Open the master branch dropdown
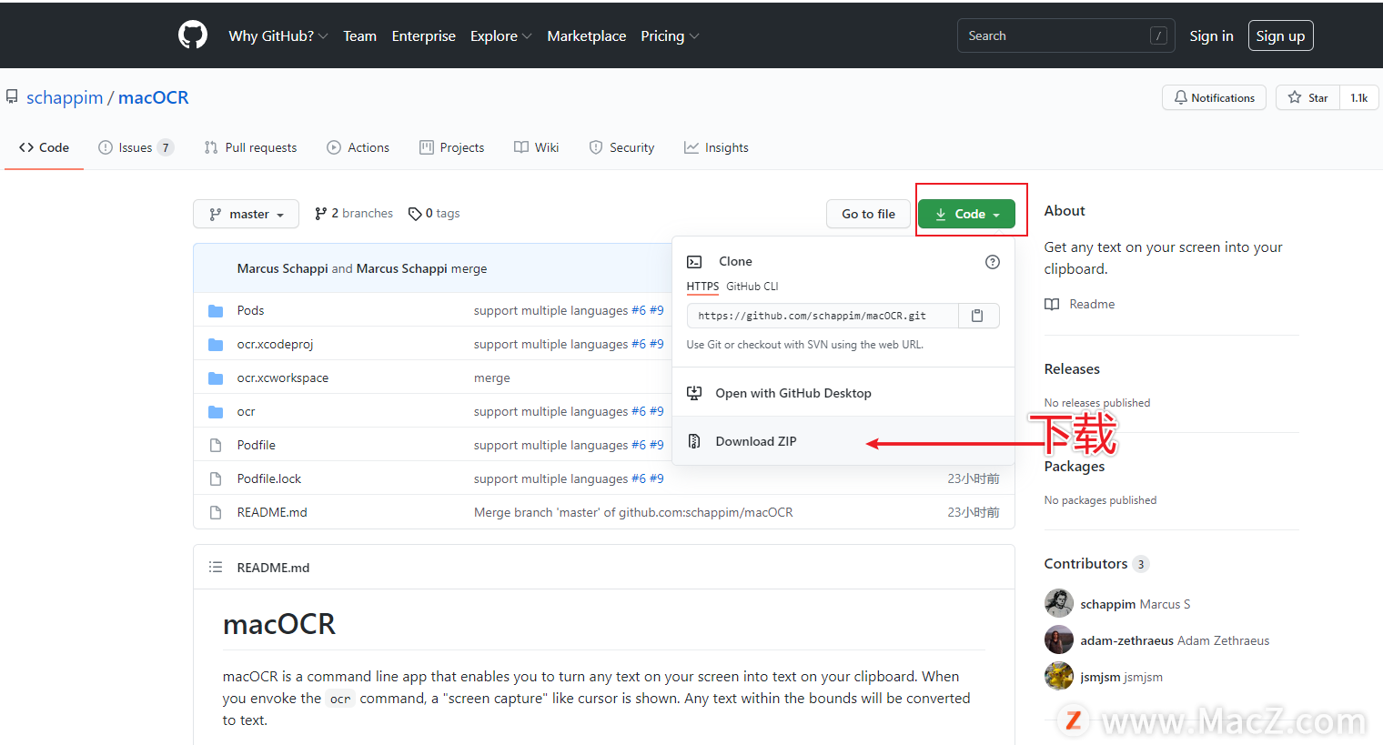The height and width of the screenshot is (745, 1383). click(246, 214)
